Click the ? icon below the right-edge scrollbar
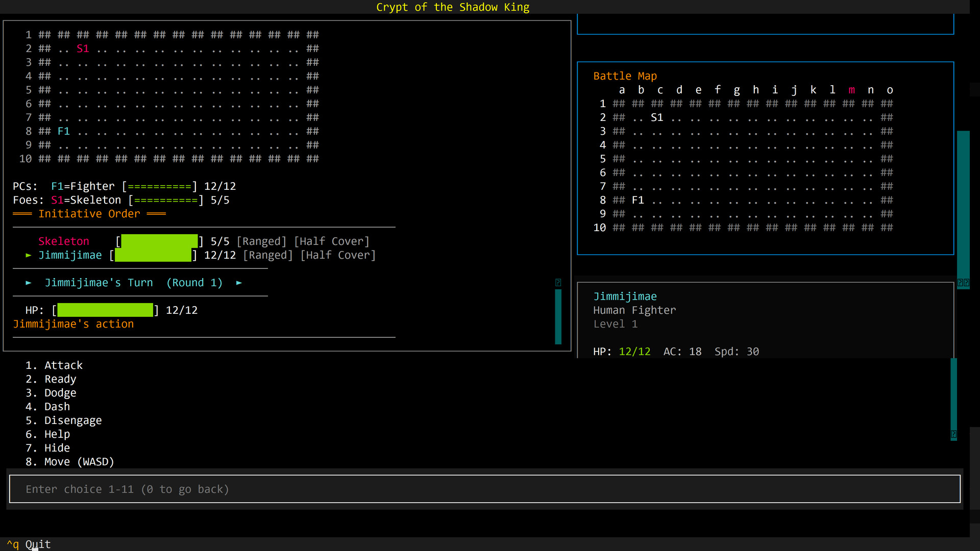980x551 pixels. [x=954, y=434]
